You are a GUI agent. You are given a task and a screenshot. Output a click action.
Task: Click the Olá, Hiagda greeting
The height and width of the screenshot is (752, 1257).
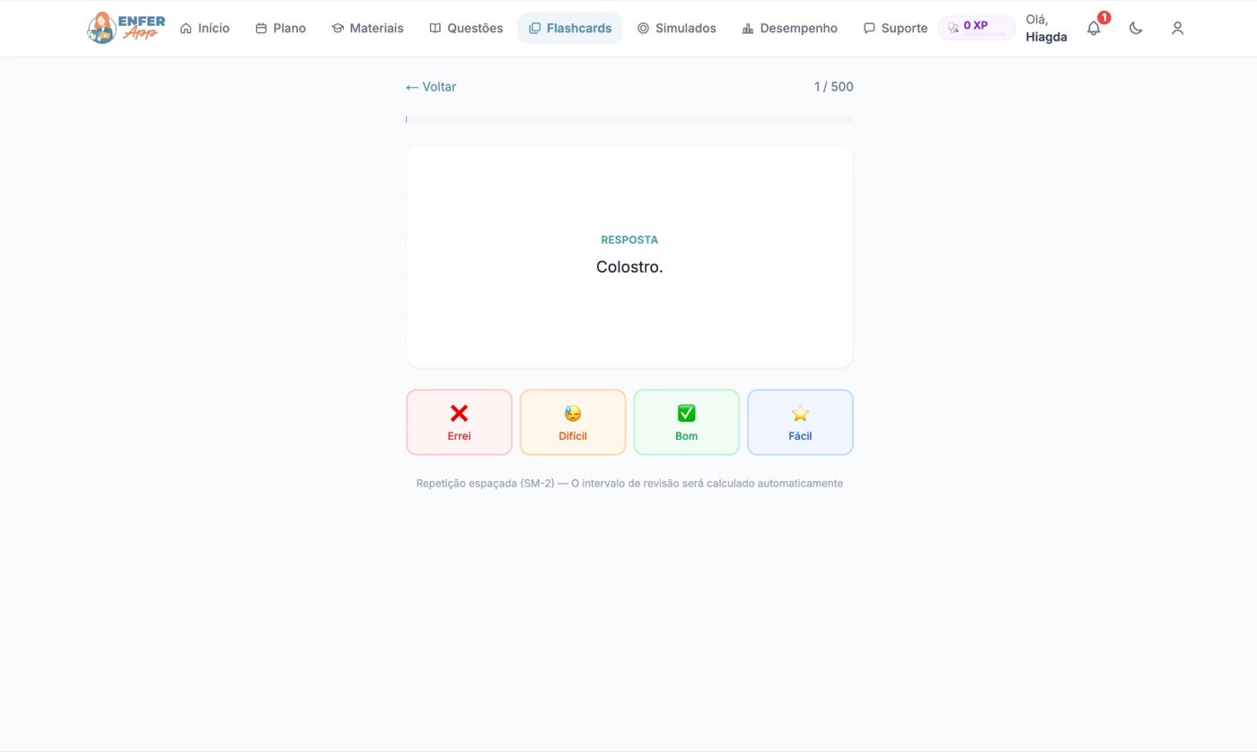[1046, 29]
